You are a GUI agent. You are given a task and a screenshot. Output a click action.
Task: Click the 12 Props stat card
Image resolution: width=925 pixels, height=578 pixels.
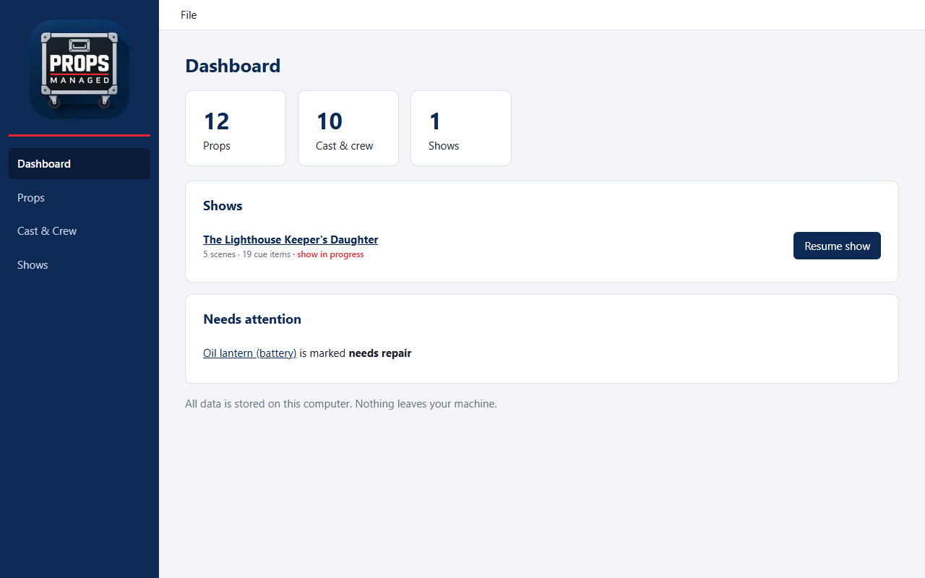pos(236,128)
